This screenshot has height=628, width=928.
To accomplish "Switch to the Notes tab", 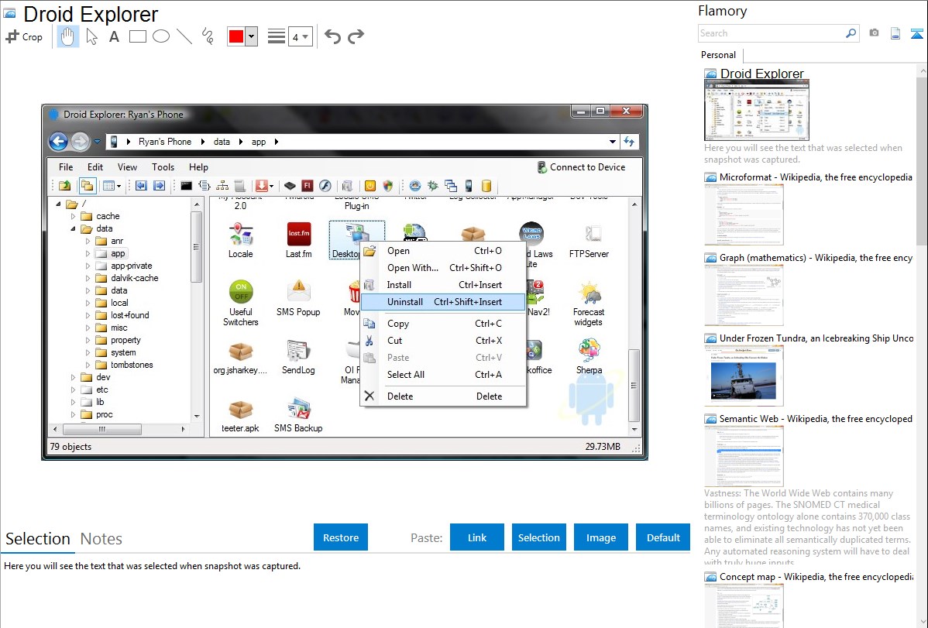I will click(101, 539).
